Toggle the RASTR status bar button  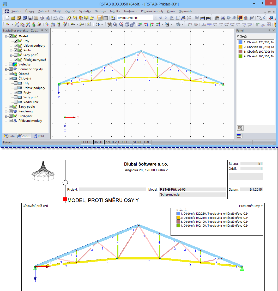[99, 142]
